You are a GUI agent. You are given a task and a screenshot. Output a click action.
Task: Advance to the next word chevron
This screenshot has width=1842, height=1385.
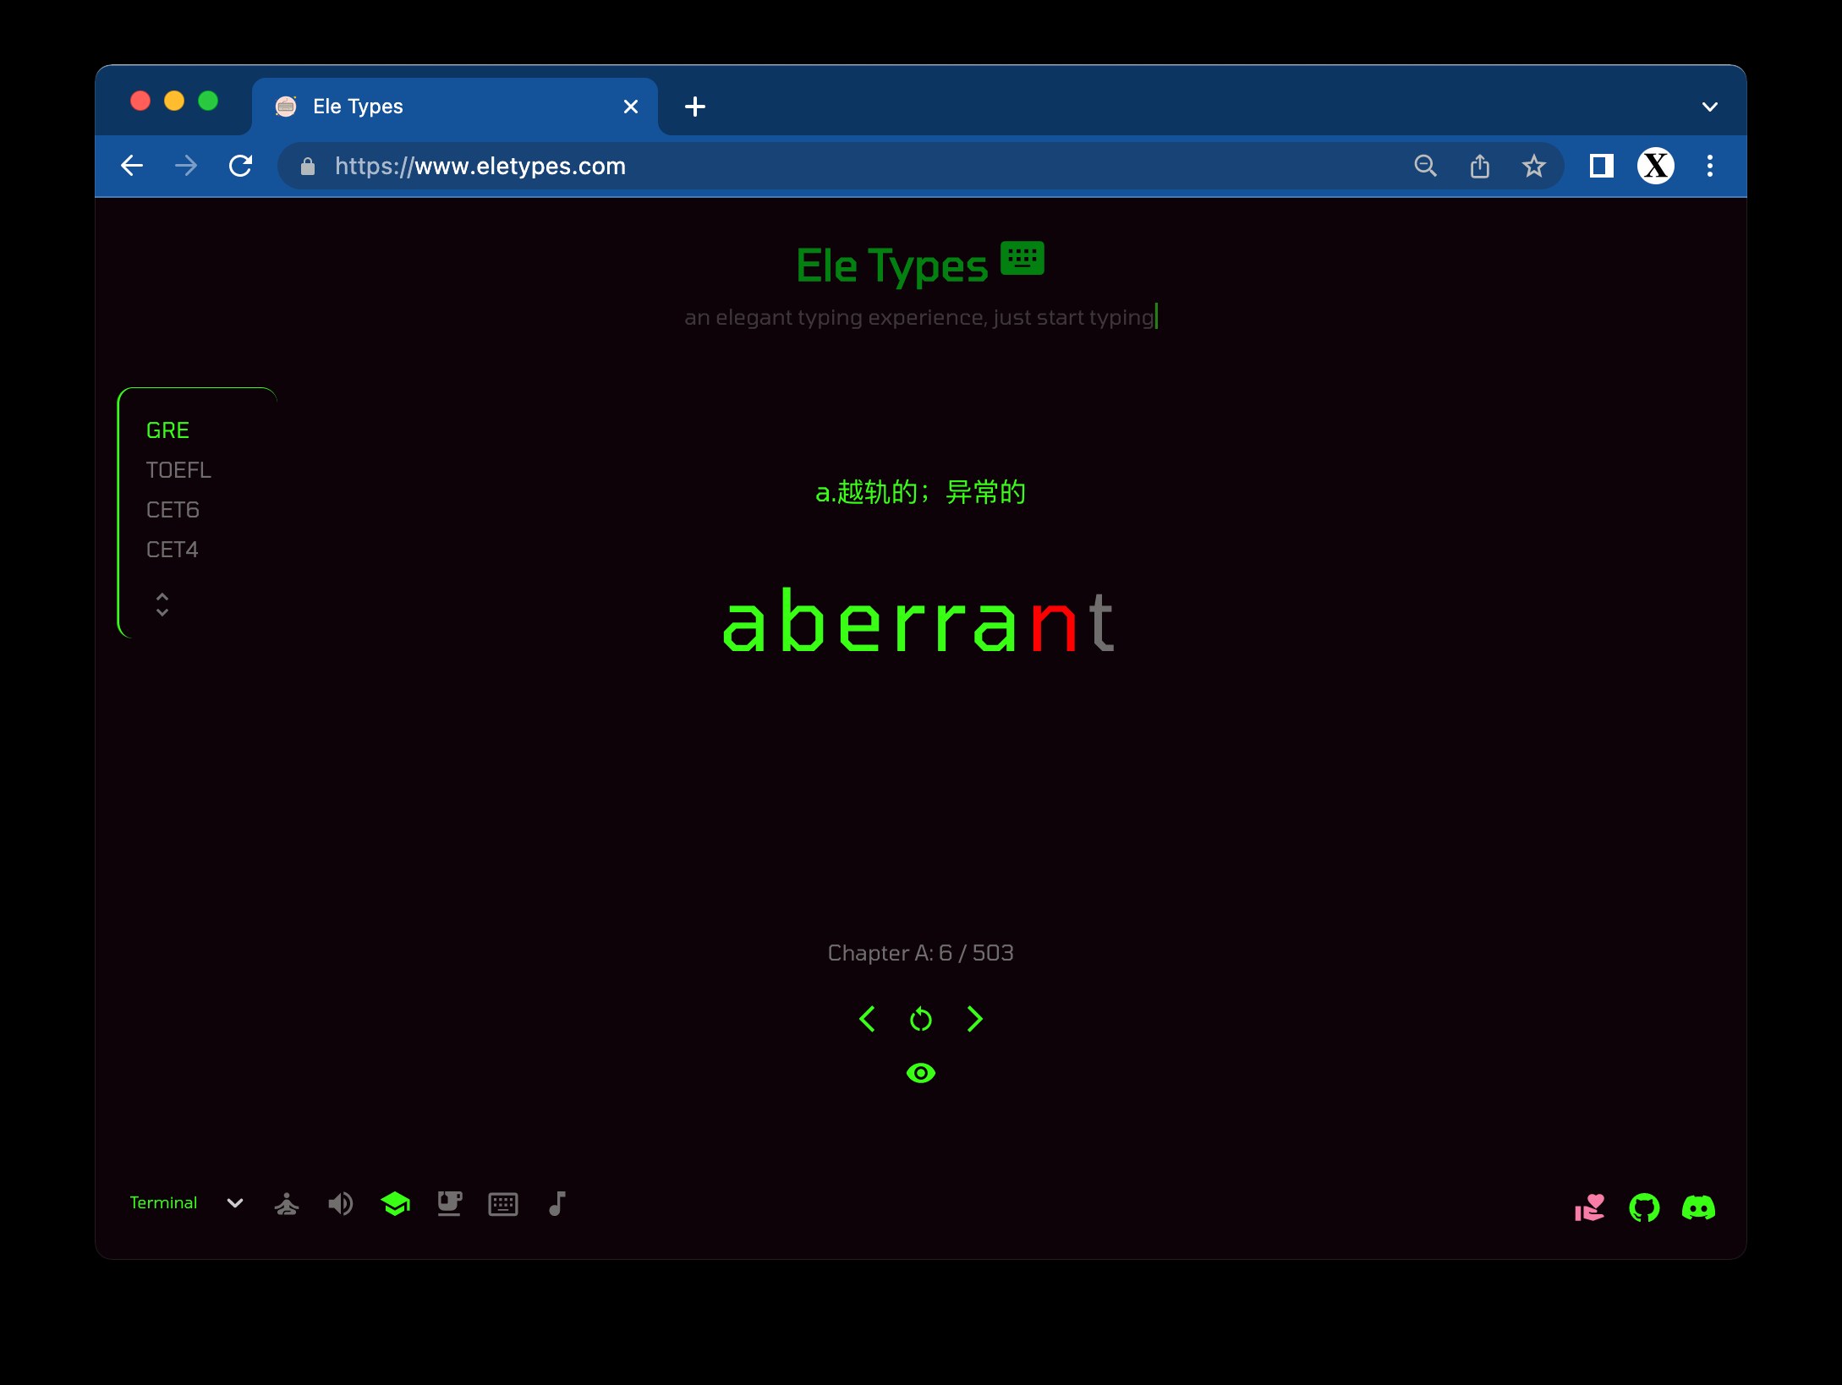[x=974, y=1019]
